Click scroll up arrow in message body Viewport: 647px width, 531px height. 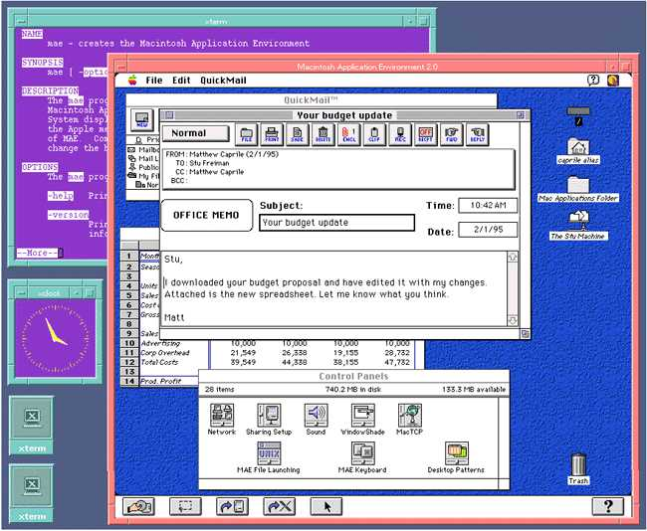click(512, 258)
